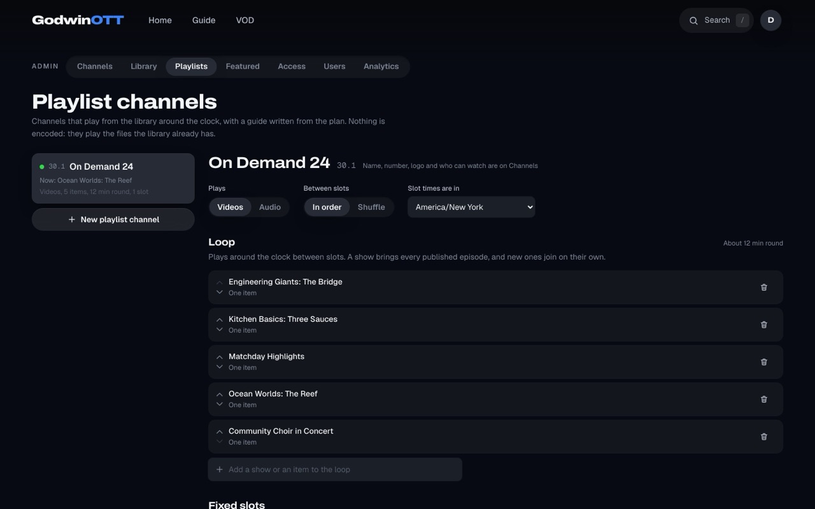Viewport: 815px width, 509px height.
Task: Choose Shuffle between slots
Action: 371,207
